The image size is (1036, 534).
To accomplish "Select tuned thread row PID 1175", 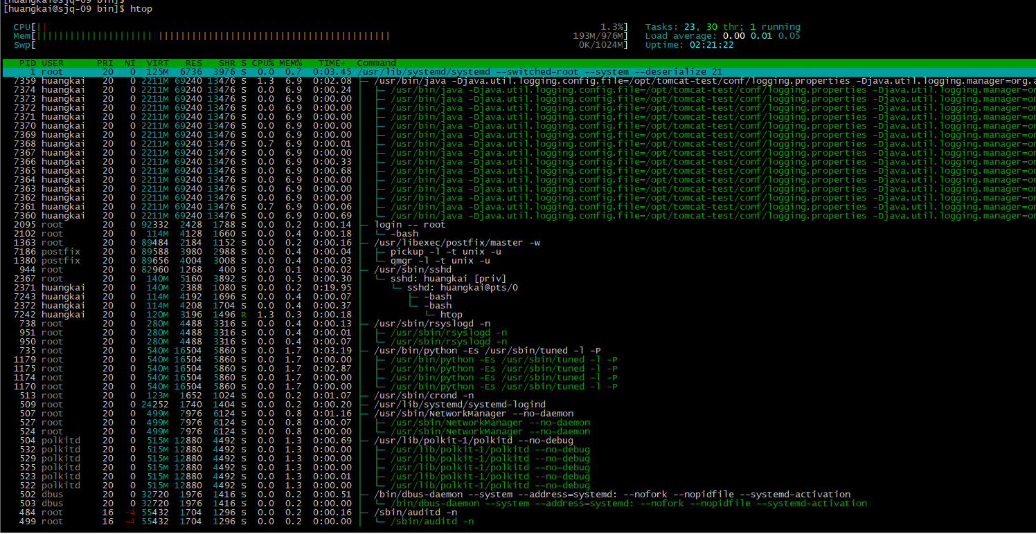I will click(518, 369).
